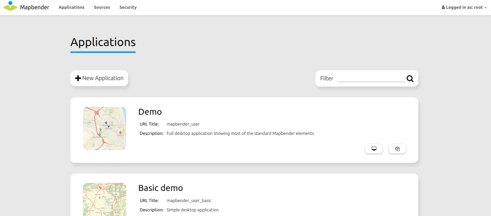This screenshot has height=216, width=491.
Task: Click the Applications page heading
Action: tap(103, 42)
